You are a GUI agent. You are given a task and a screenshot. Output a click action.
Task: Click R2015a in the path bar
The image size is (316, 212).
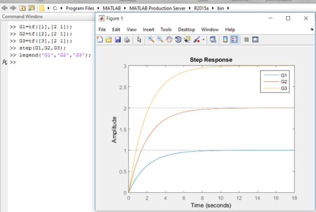pyautogui.click(x=201, y=8)
